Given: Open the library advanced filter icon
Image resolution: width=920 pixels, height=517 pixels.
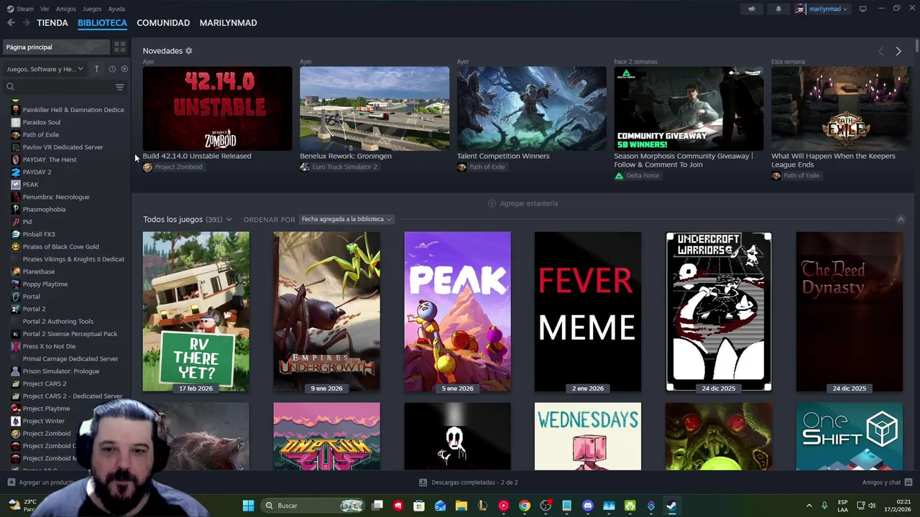Looking at the screenshot, I should [x=119, y=87].
